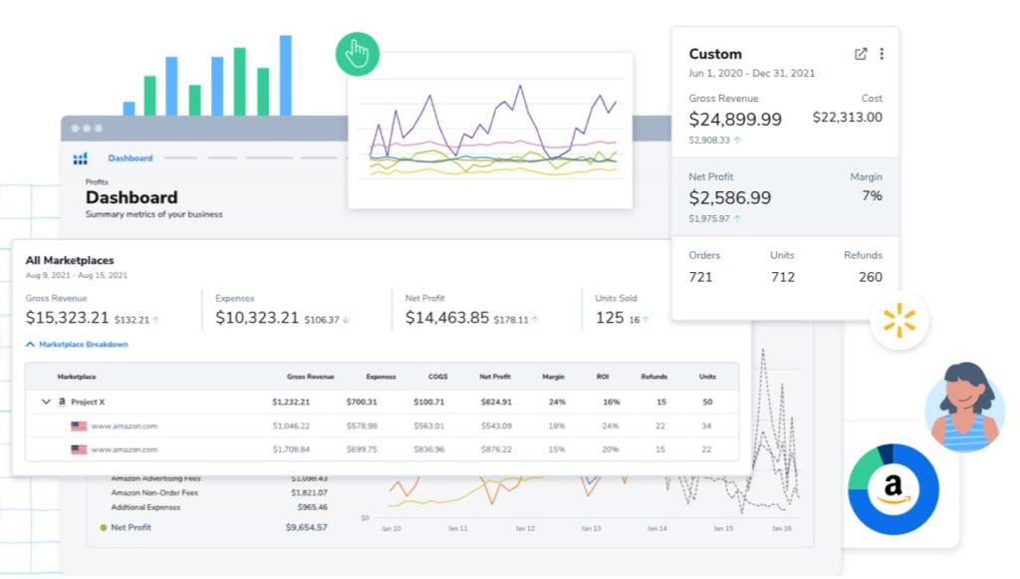Click the 260 Refunds value
Viewport: 1020px width, 579px height.
click(x=871, y=277)
